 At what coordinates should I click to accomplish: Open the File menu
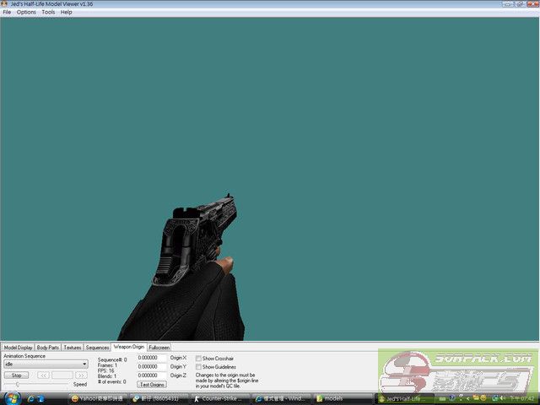click(7, 13)
